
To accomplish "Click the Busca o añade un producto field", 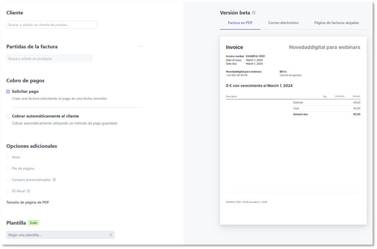I will pos(49,59).
